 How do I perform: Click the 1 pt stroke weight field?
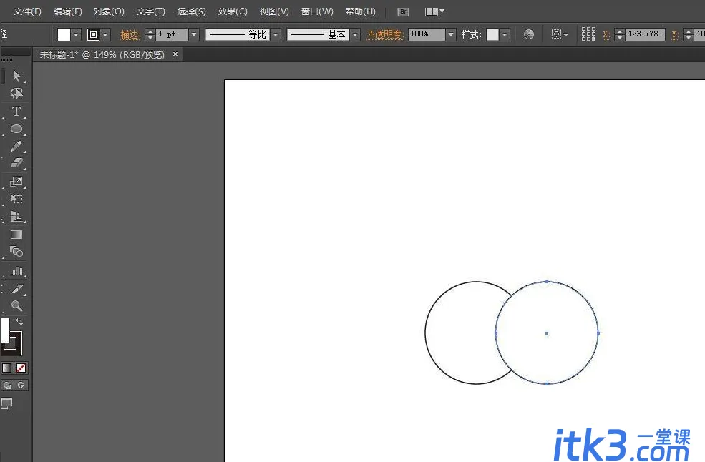pyautogui.click(x=172, y=34)
